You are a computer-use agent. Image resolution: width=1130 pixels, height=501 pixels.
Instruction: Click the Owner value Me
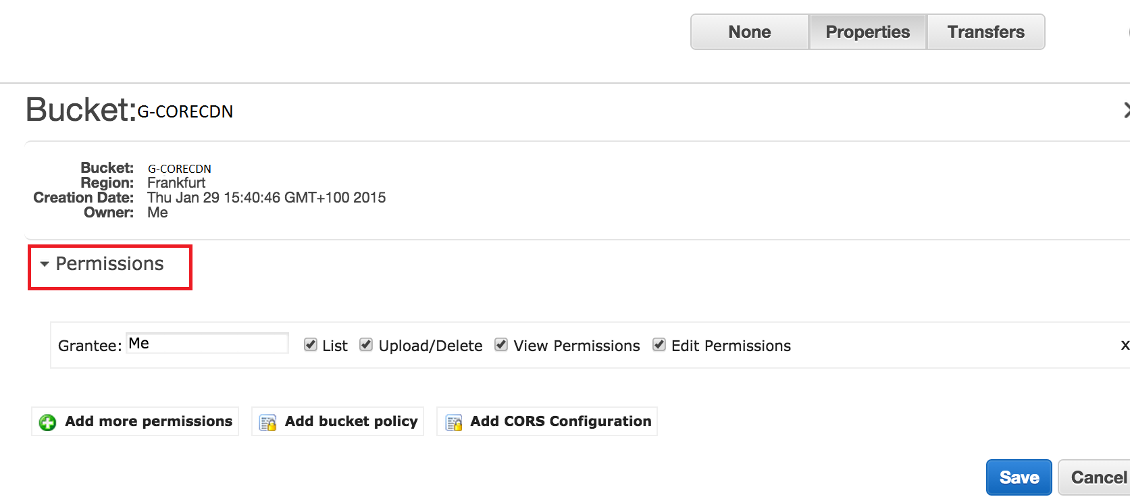(157, 213)
